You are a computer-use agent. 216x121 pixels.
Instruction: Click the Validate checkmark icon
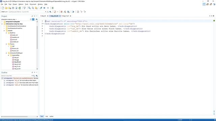click(55, 12)
